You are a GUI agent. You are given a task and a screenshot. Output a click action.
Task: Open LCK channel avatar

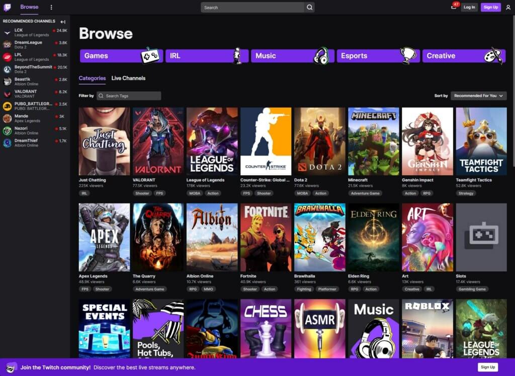point(7,33)
